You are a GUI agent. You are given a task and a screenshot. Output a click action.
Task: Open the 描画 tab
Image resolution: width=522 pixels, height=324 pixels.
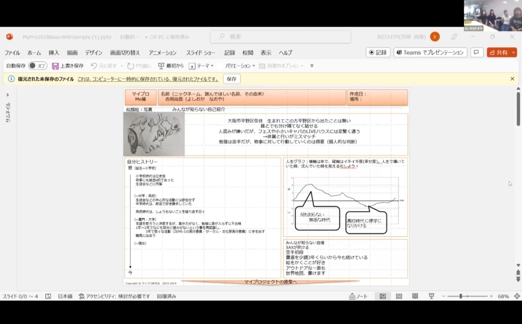pos(72,53)
